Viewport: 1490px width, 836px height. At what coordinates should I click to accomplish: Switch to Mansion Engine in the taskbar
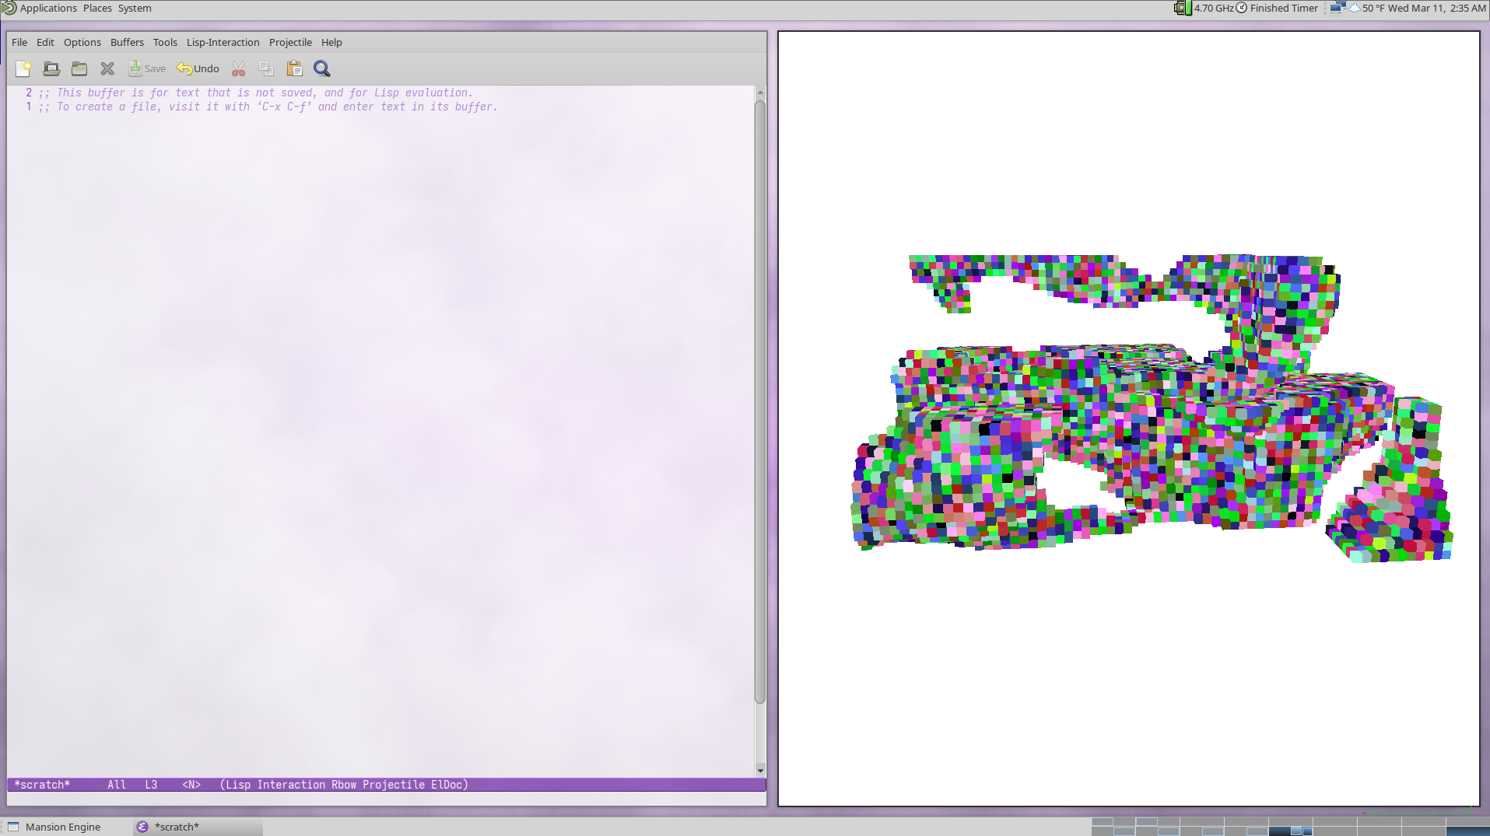(x=63, y=827)
